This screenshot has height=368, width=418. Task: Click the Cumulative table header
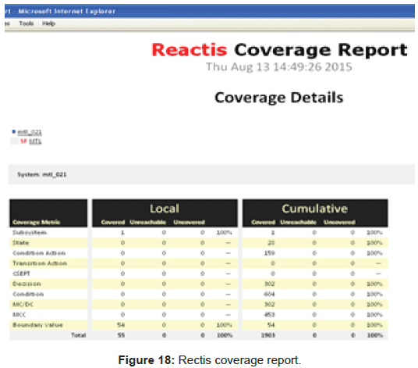pos(315,209)
